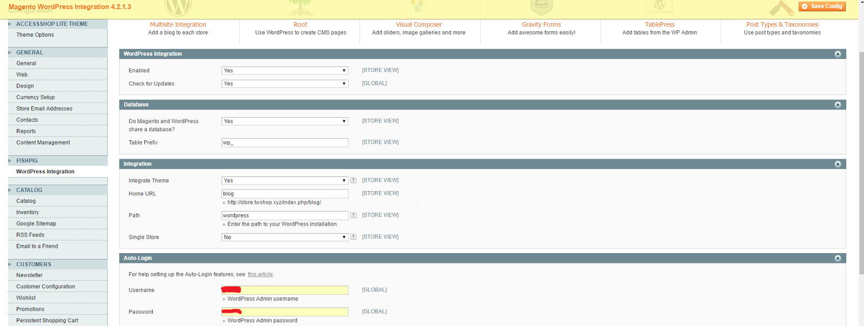Open Persistent Shopping Cart tab
This screenshot has width=864, height=326.
pos(48,320)
